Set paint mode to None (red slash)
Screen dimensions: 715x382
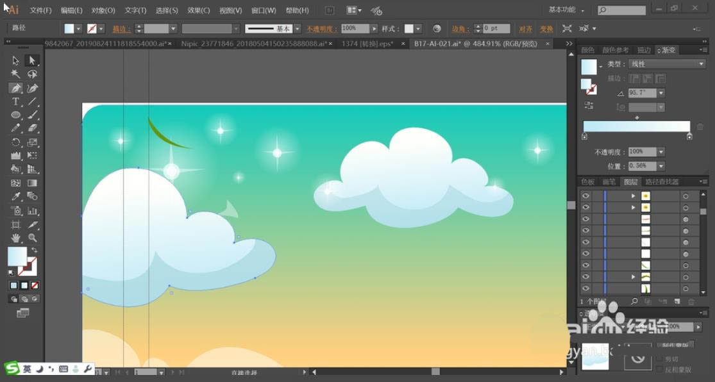coord(35,286)
